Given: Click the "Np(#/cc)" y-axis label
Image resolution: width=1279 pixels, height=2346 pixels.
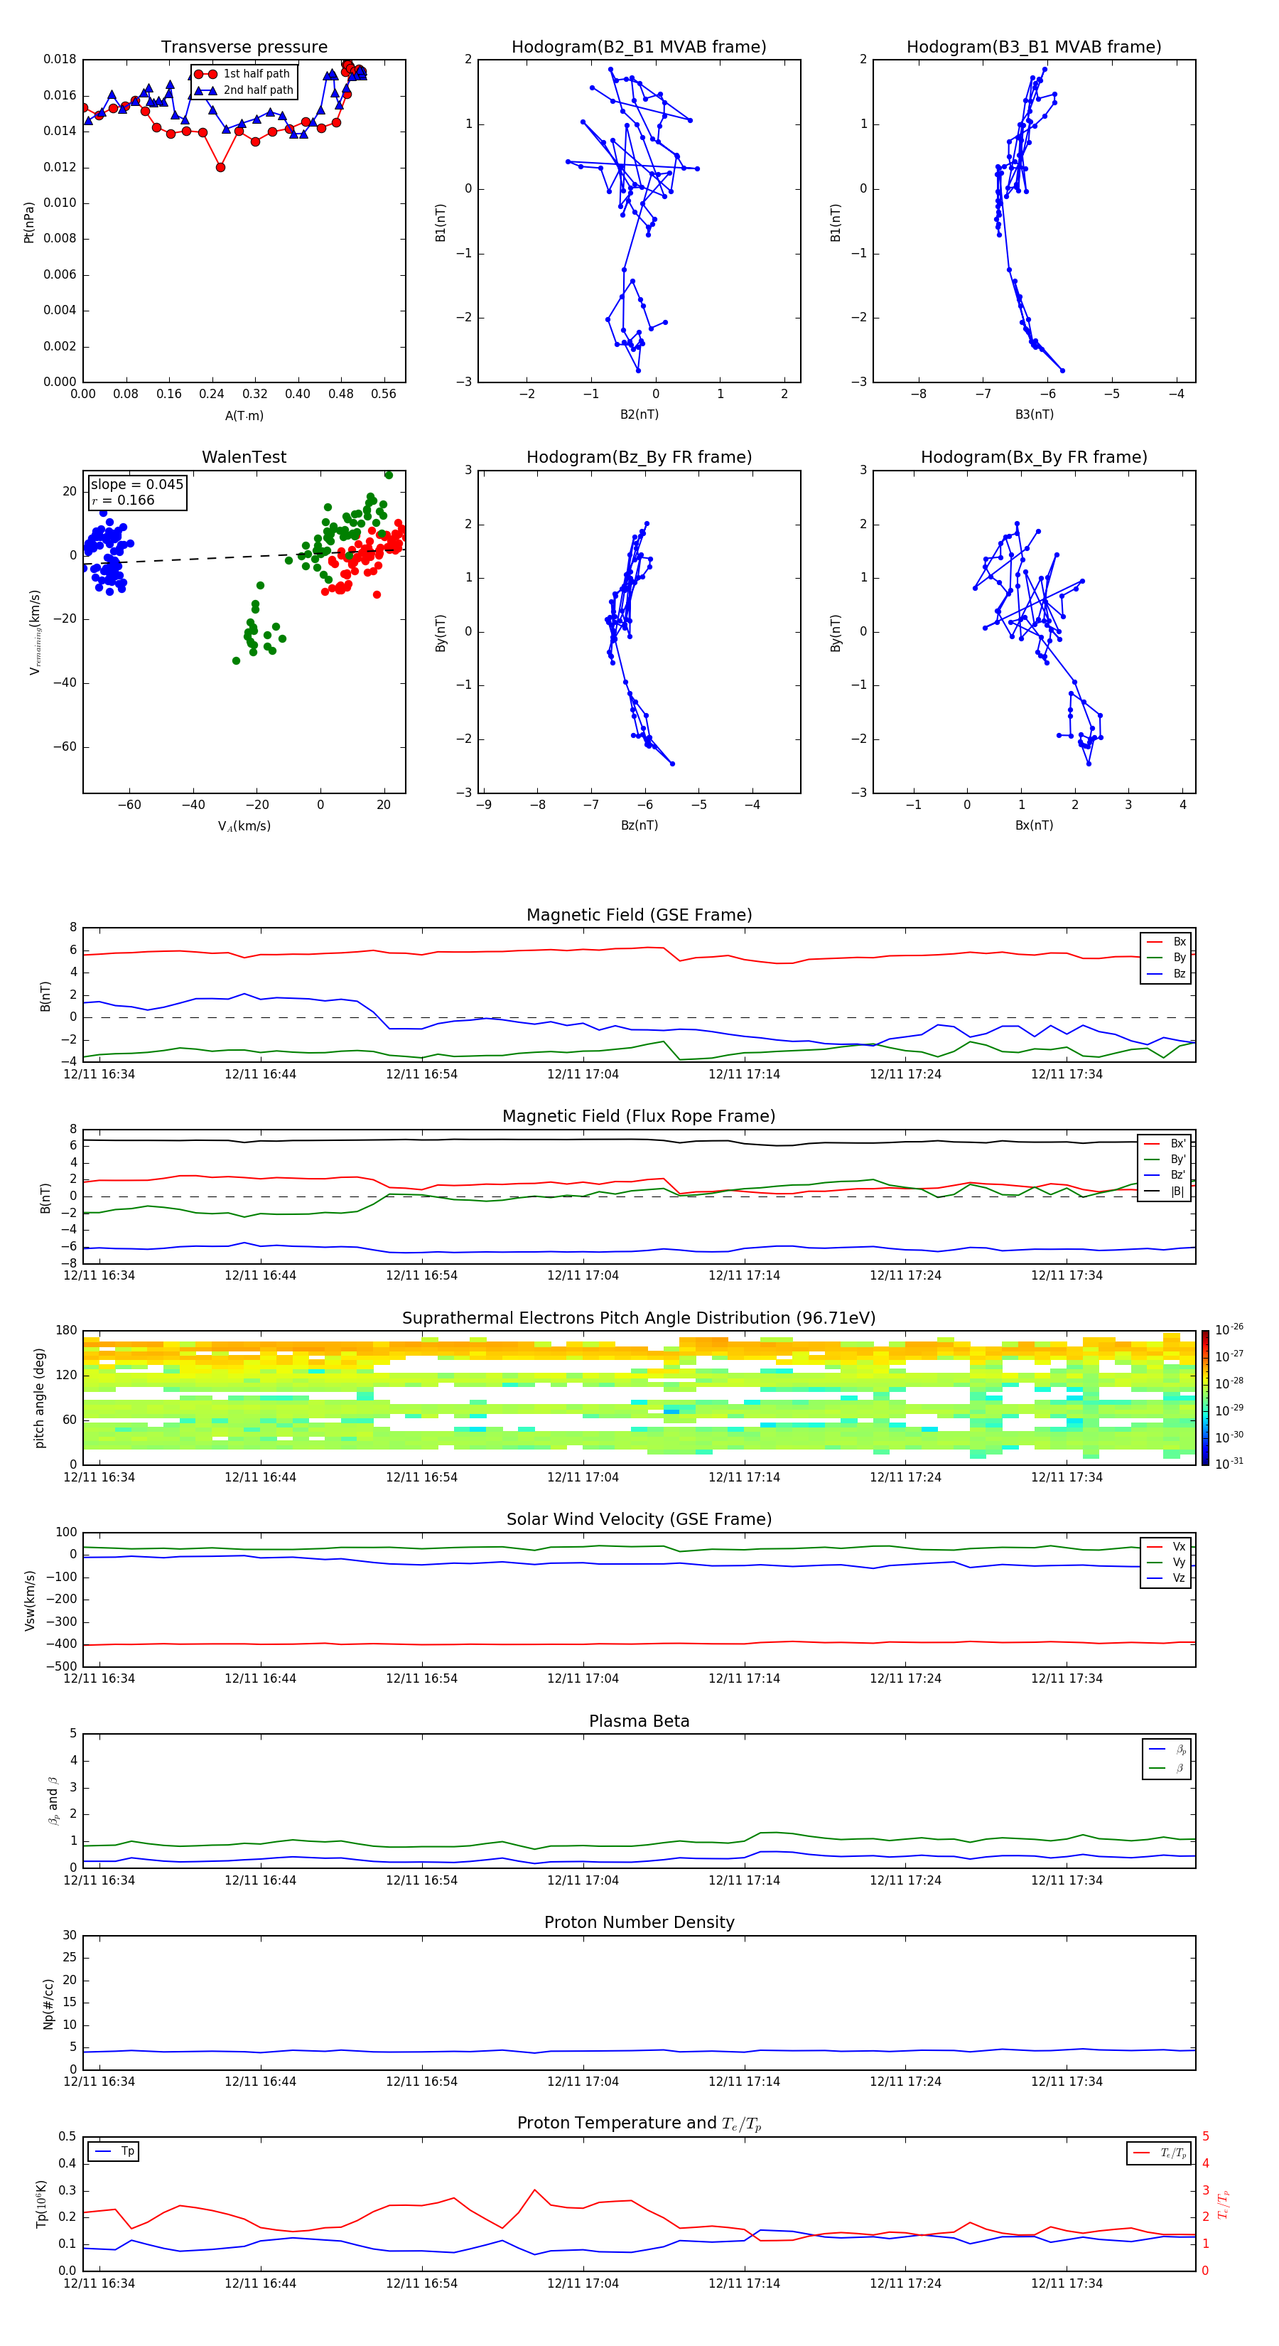Looking at the screenshot, I should [x=48, y=2003].
